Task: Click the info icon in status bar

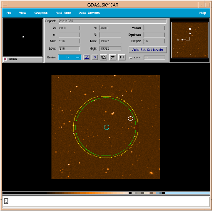Action: [6, 201]
